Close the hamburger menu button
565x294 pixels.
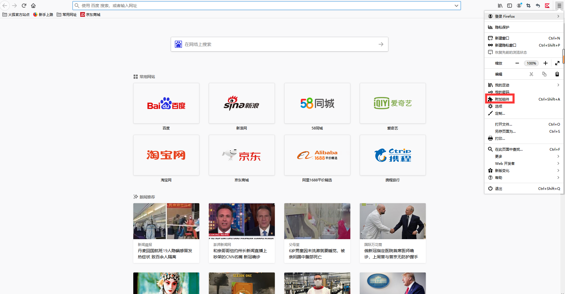coord(559,6)
